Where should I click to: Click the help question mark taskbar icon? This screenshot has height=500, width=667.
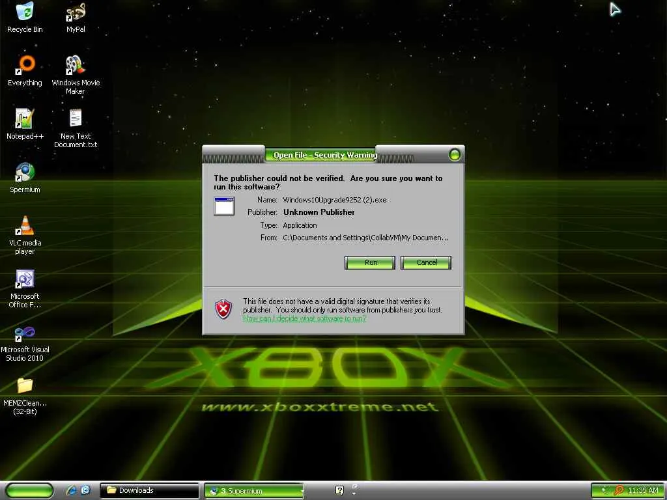coord(339,490)
